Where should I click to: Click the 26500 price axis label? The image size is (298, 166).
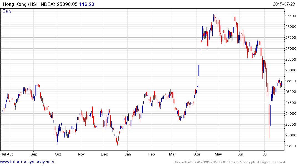tap(291, 59)
